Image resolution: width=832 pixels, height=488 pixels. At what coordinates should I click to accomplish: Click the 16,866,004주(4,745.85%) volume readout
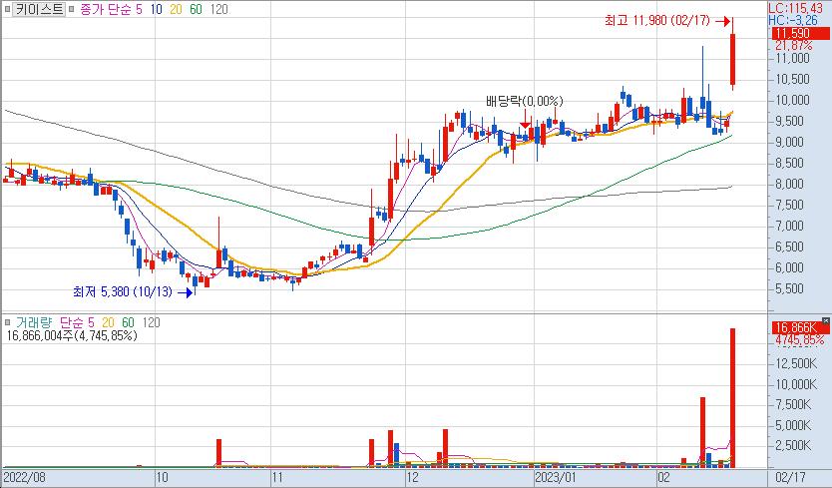click(x=72, y=335)
